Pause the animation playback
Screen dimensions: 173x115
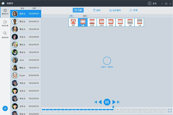107,102
